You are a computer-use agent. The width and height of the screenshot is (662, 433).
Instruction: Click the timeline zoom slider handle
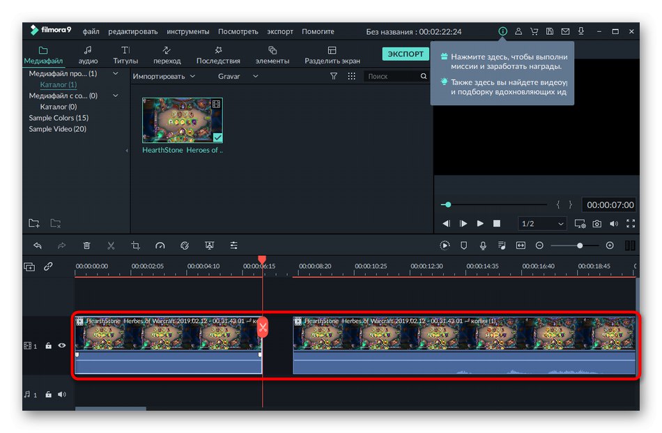(579, 245)
